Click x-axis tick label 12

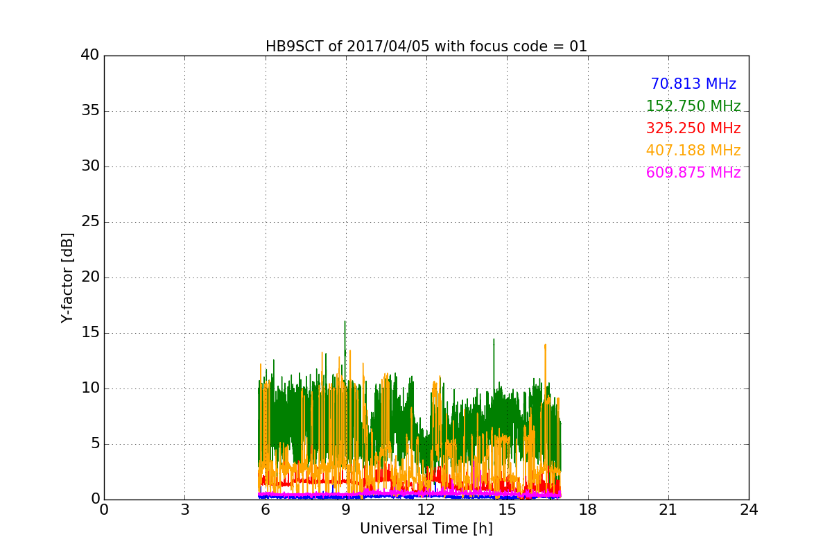(426, 510)
